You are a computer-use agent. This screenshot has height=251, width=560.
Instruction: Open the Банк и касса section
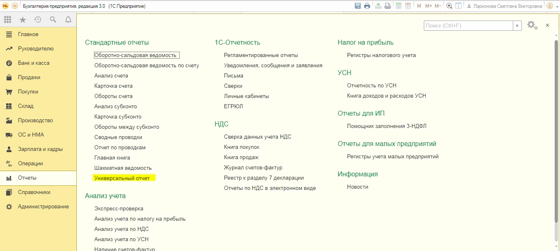(38, 63)
